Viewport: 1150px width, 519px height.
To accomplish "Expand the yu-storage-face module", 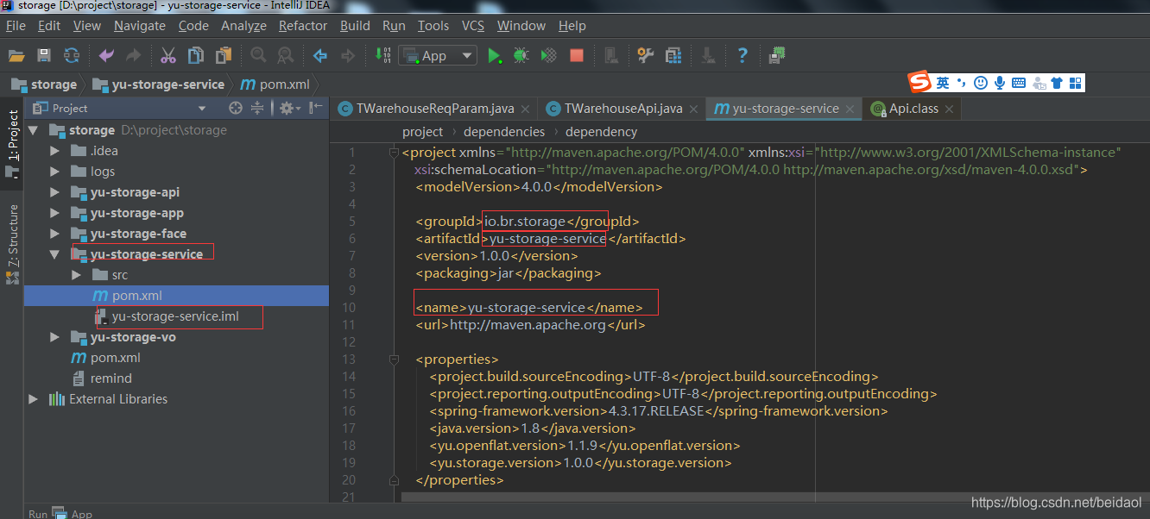I will click(x=55, y=234).
